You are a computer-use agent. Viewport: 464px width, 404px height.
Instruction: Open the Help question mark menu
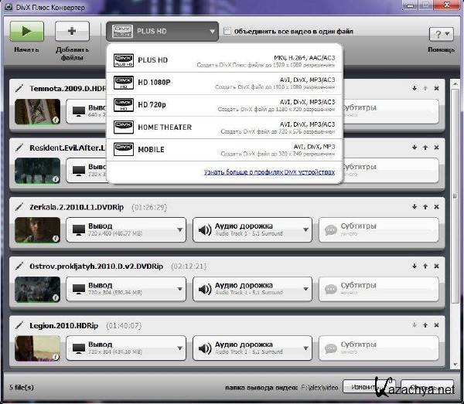click(x=440, y=34)
